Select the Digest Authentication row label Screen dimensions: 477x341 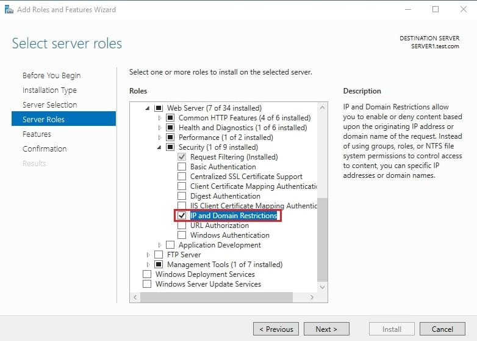coord(225,196)
